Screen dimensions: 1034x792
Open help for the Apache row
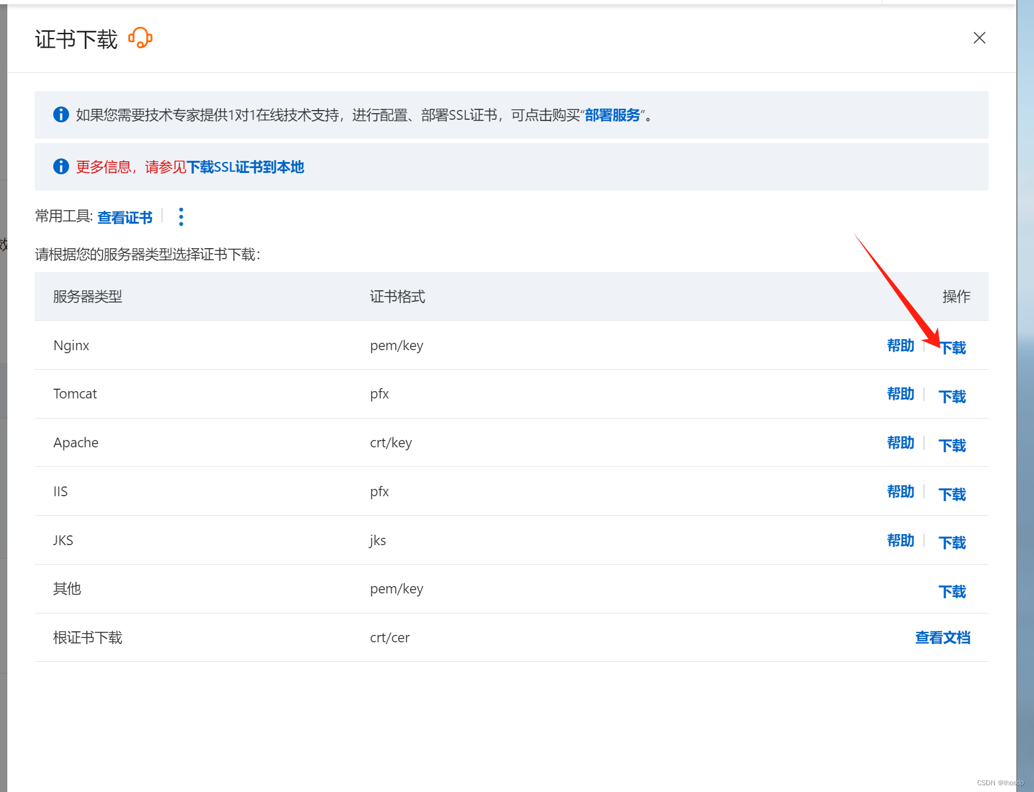pos(901,443)
